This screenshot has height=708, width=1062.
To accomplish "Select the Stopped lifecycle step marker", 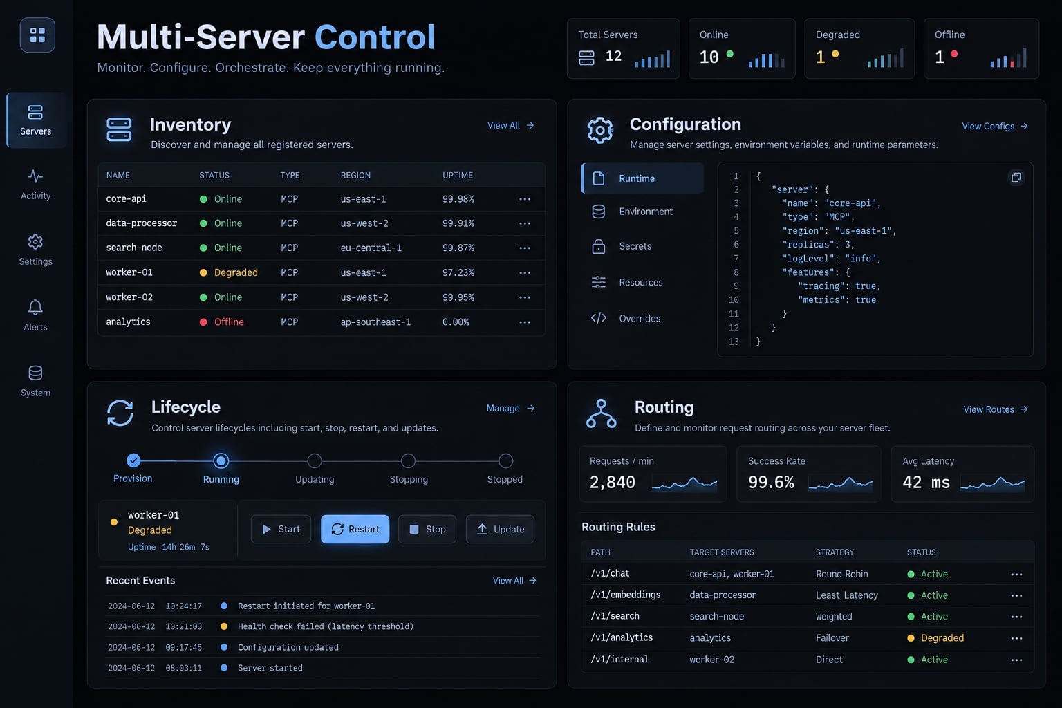I will point(506,460).
